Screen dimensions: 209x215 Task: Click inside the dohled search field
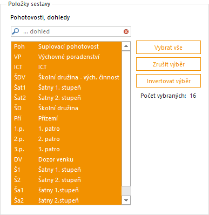[72, 31]
